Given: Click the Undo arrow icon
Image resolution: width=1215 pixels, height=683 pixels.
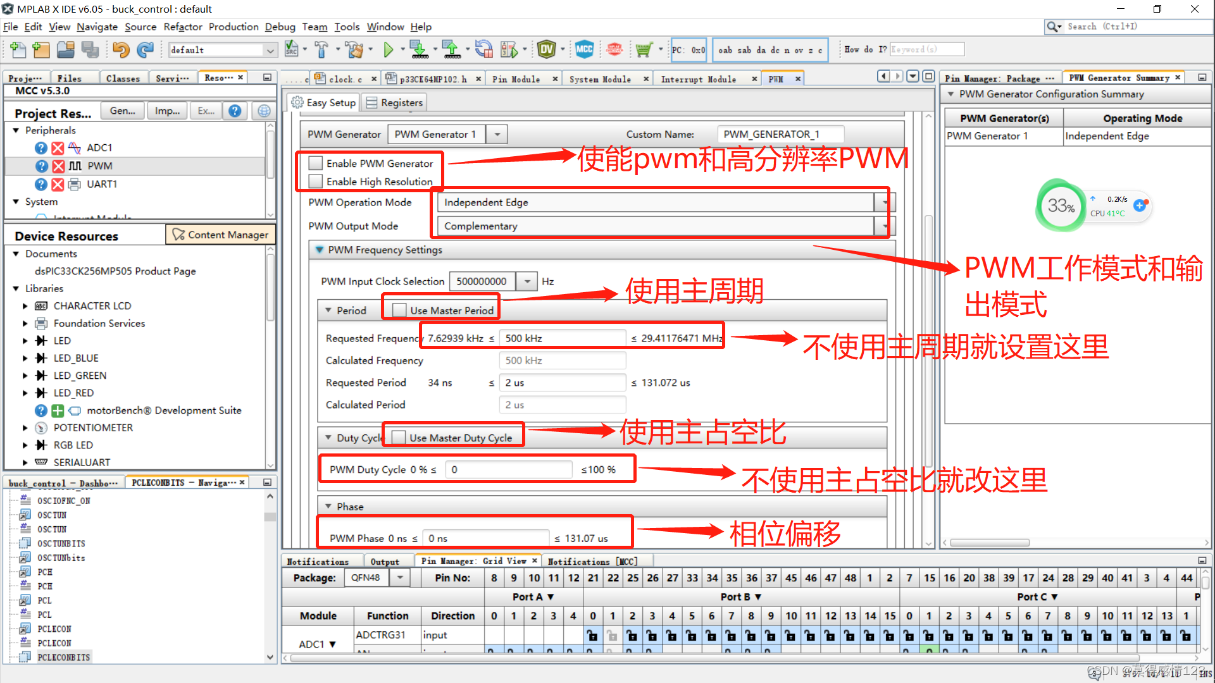Looking at the screenshot, I should pos(121,49).
